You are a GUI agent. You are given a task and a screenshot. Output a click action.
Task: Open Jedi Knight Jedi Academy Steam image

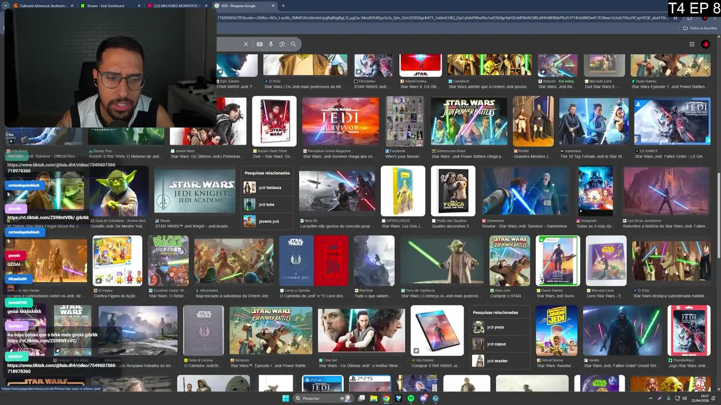(195, 191)
